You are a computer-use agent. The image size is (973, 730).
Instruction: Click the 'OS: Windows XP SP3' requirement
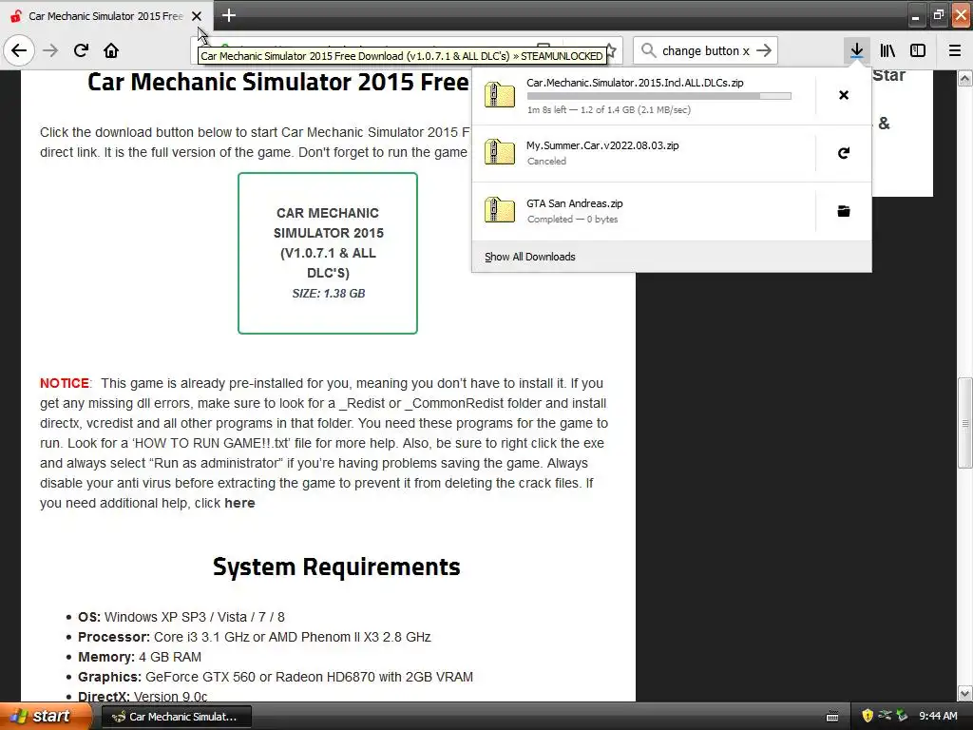181,617
